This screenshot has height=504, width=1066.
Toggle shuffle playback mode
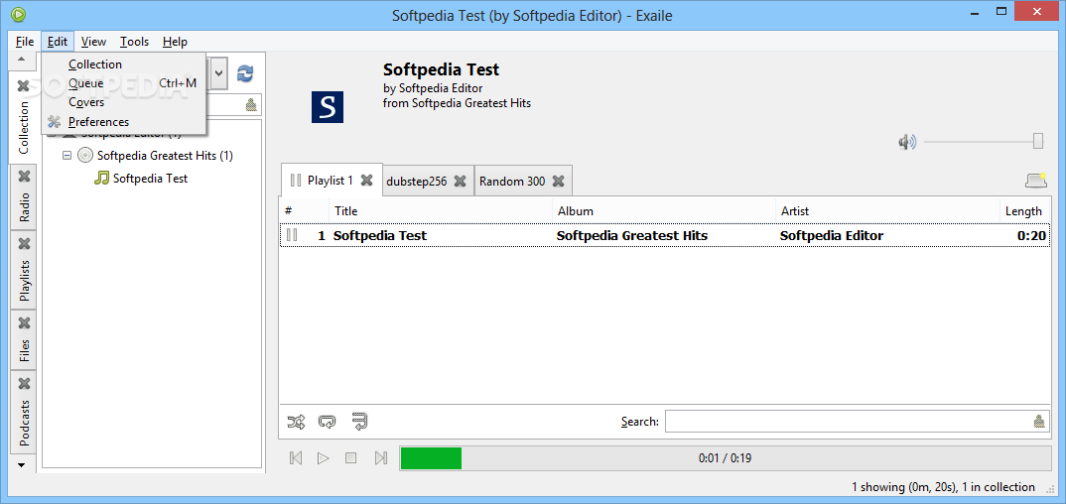click(x=297, y=422)
